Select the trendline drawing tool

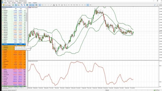(51, 5)
